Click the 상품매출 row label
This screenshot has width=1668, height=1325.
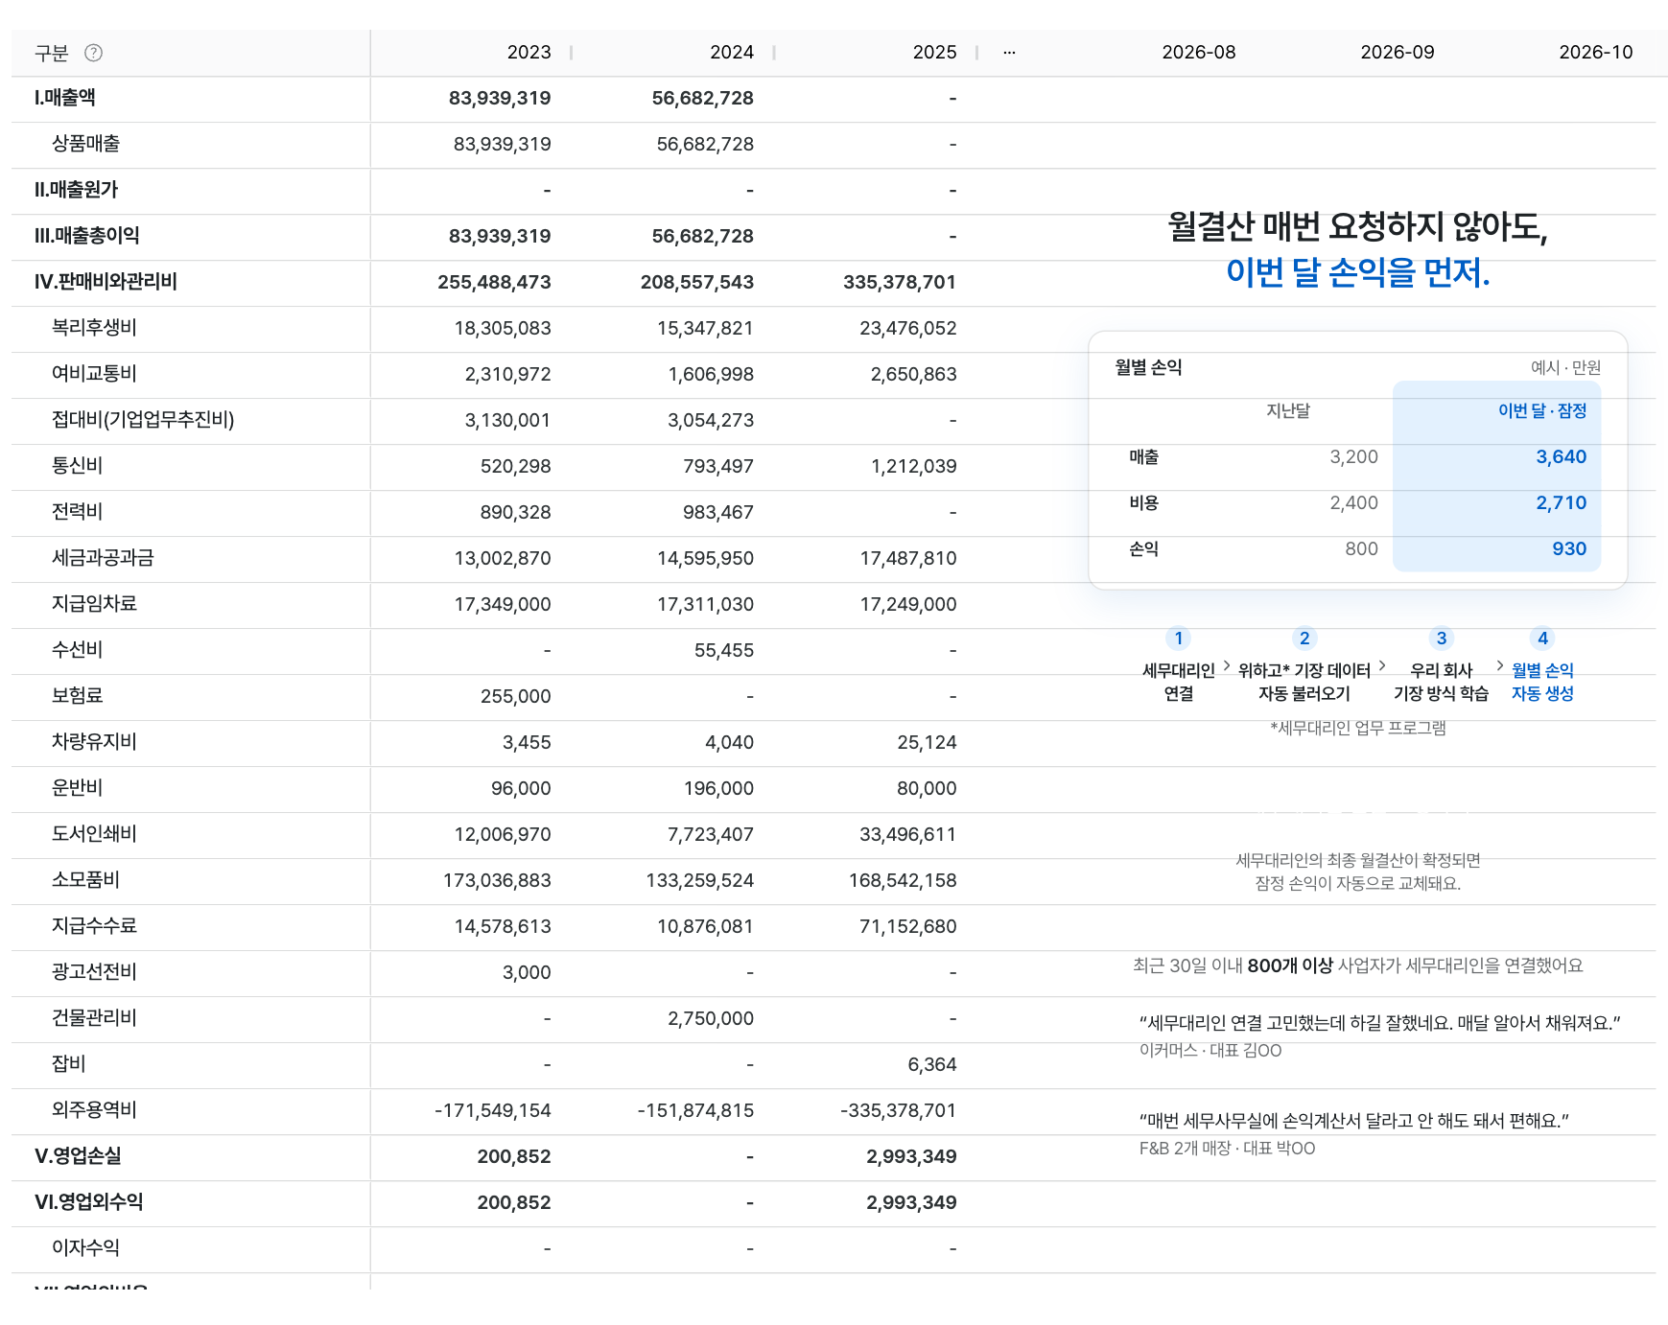tap(85, 144)
